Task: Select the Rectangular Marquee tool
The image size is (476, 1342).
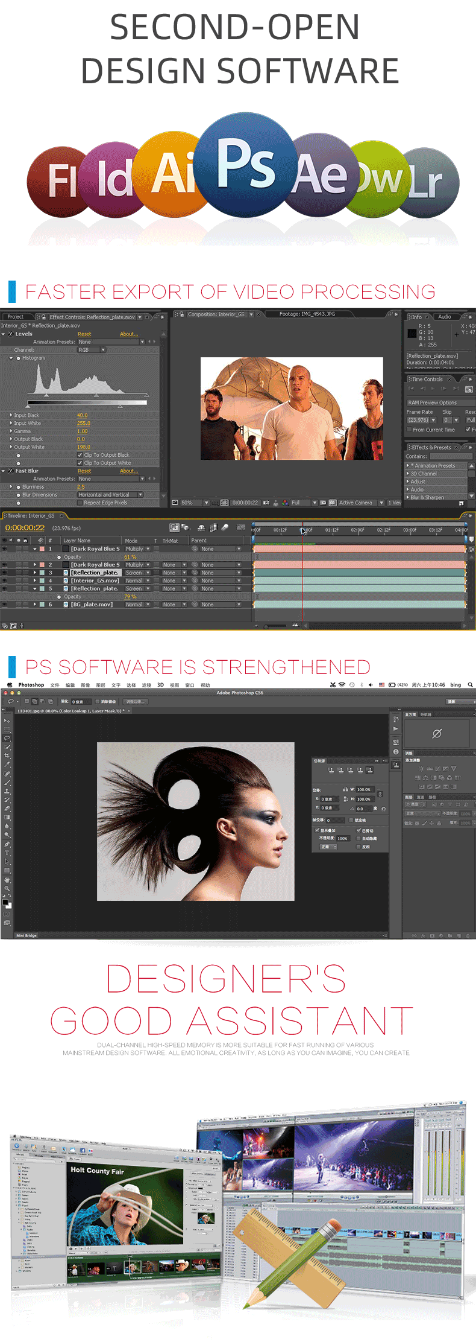Action: [x=7, y=730]
